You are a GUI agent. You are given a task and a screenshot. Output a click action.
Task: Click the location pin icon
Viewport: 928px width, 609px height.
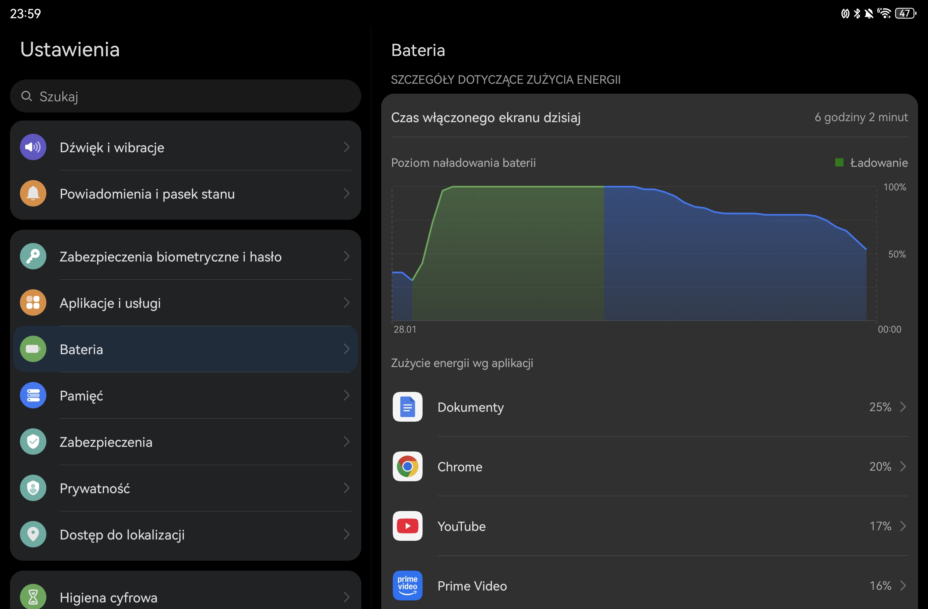[33, 534]
